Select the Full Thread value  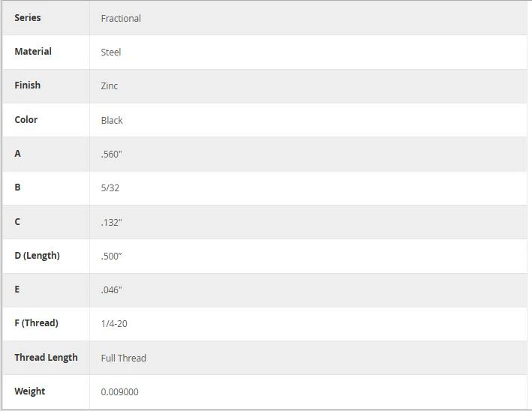(124, 358)
